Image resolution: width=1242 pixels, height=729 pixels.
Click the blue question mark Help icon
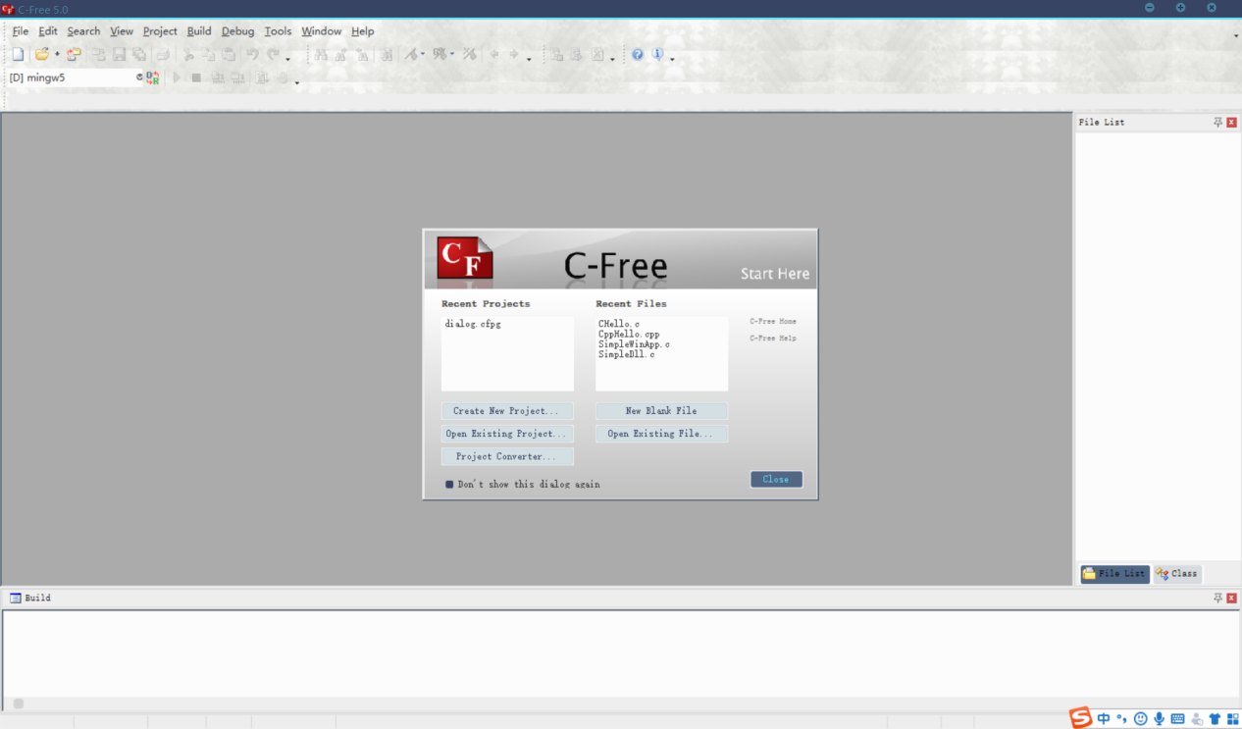tap(638, 55)
